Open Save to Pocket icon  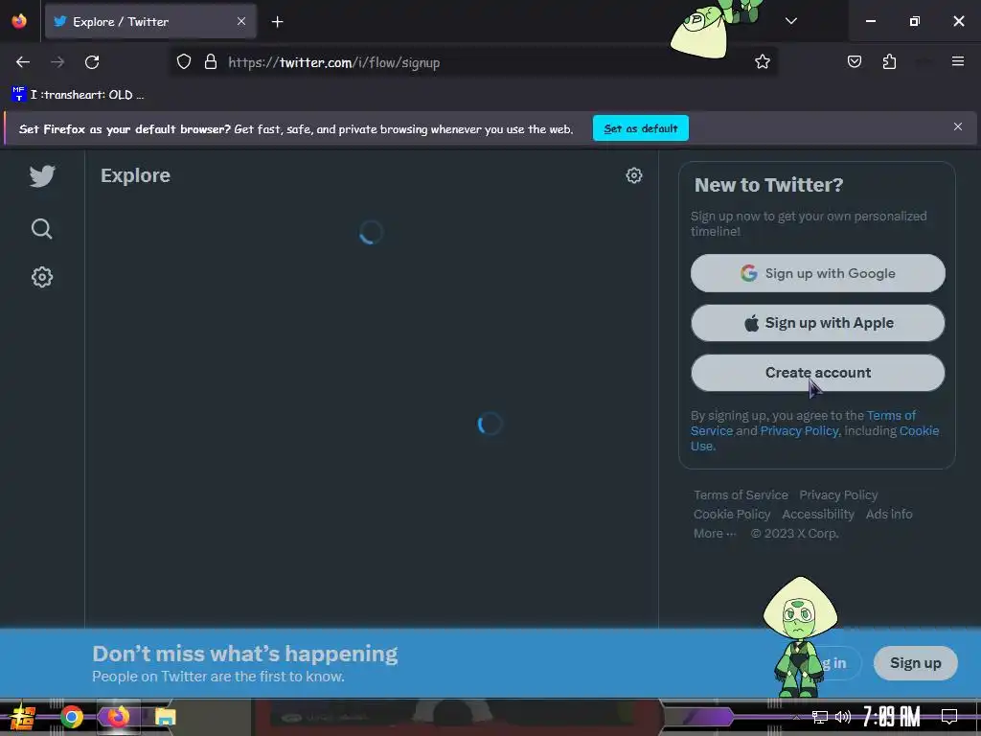point(854,62)
